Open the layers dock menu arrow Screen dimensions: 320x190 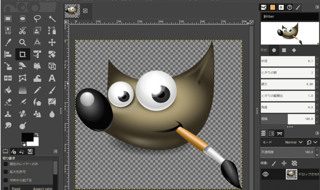317,133
